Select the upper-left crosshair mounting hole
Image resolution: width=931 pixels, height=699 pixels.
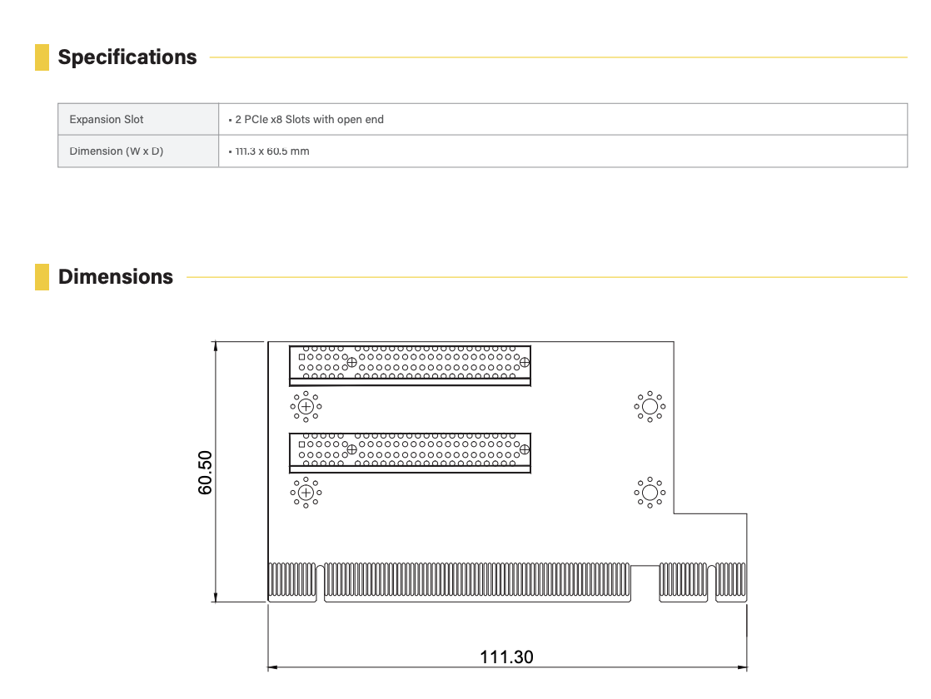tap(306, 407)
